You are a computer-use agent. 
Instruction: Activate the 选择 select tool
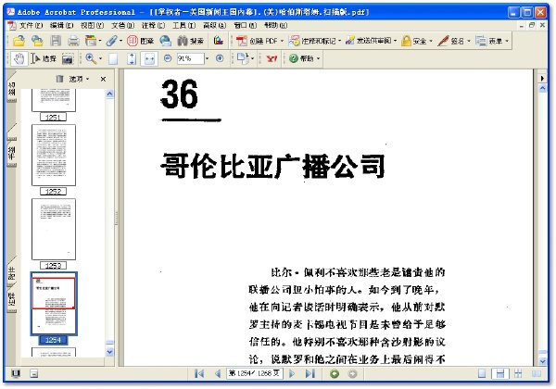coord(44,58)
